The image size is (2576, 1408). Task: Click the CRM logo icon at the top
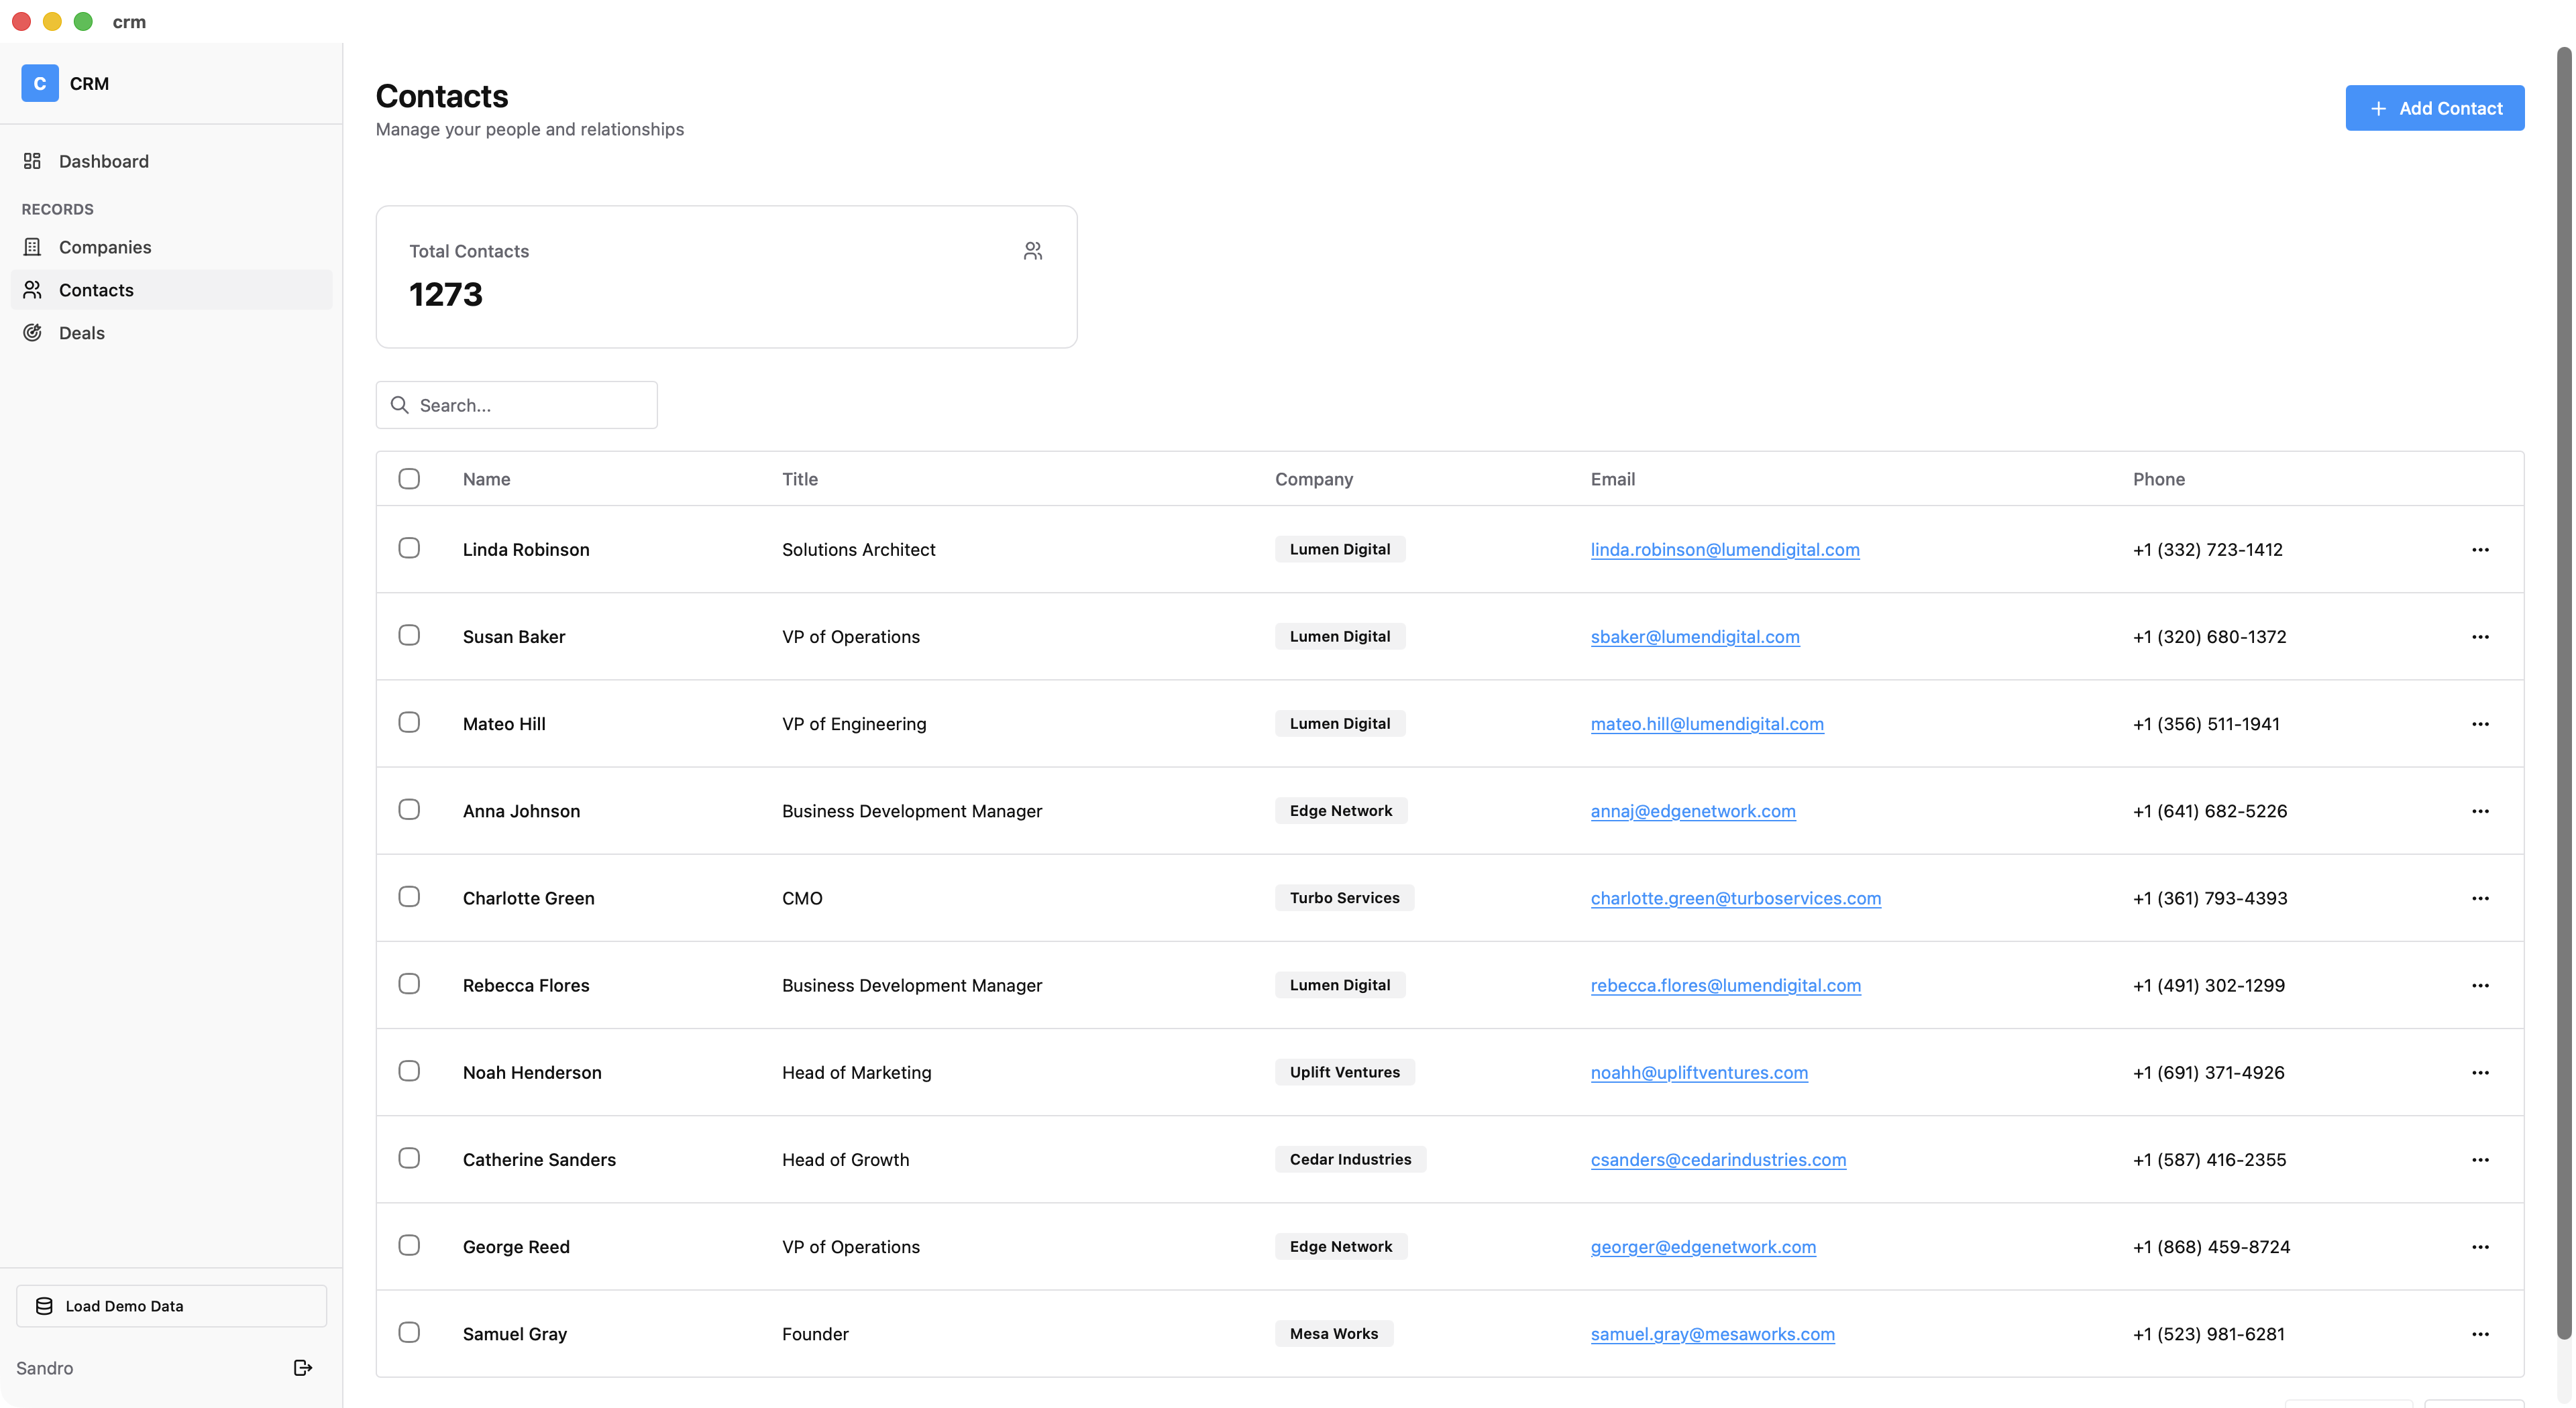(x=39, y=83)
